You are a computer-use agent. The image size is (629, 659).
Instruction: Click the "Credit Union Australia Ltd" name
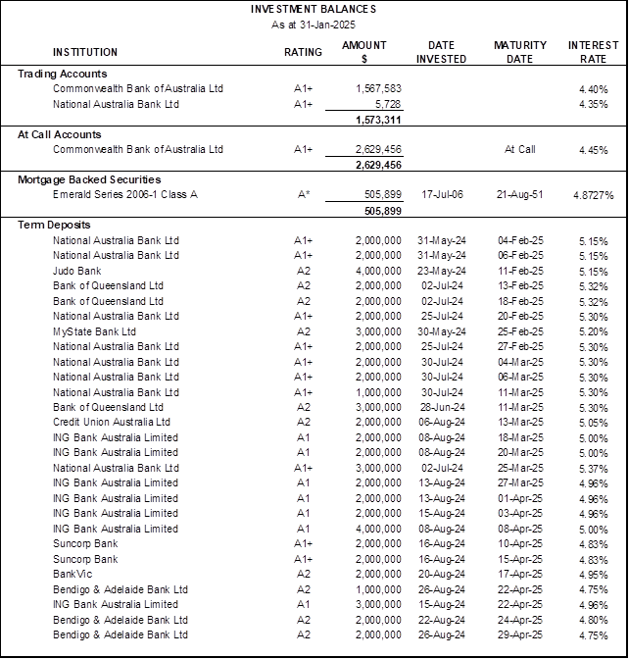112,422
